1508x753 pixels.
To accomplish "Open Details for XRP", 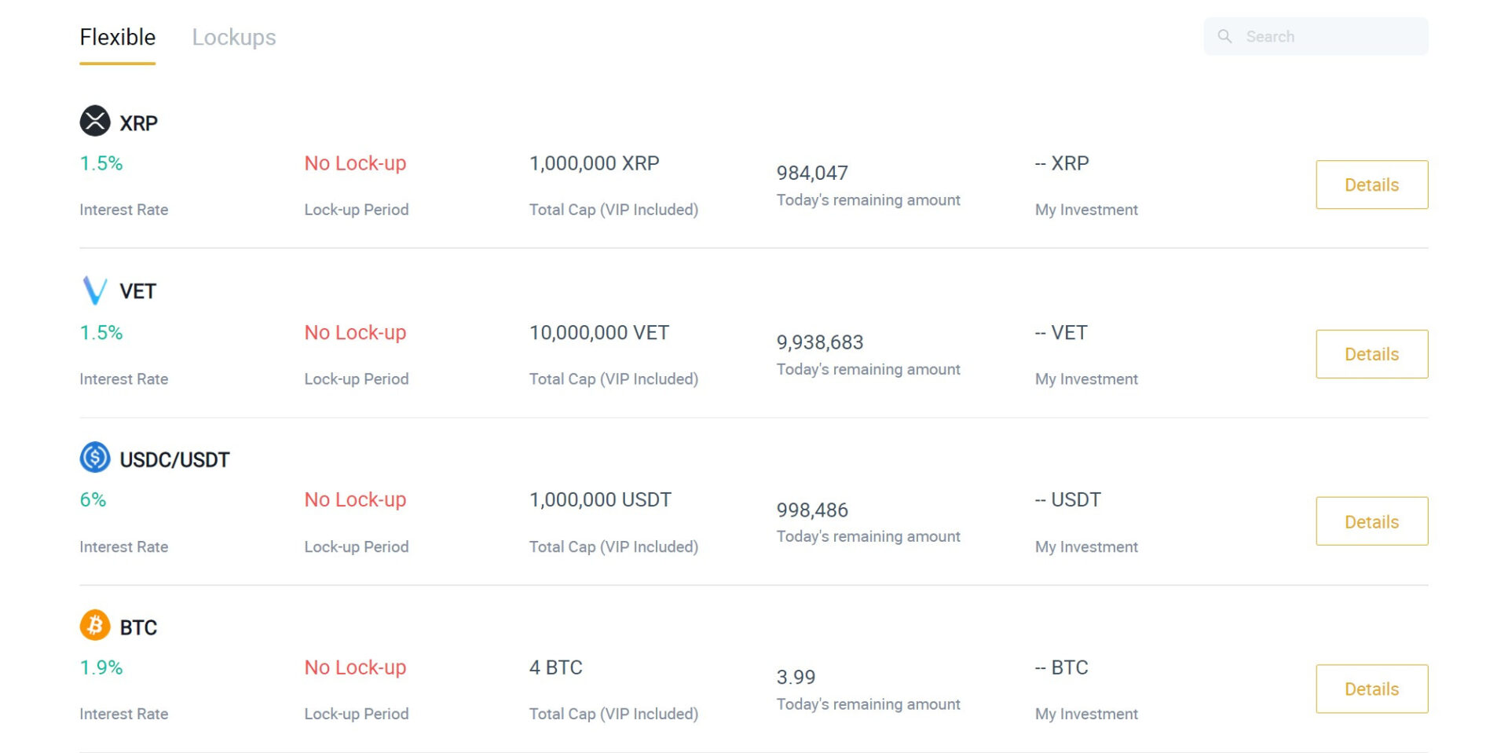I will coord(1372,185).
